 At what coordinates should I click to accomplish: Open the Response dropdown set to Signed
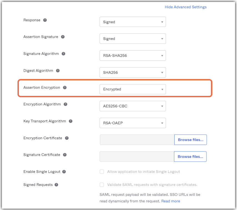[x=133, y=22]
